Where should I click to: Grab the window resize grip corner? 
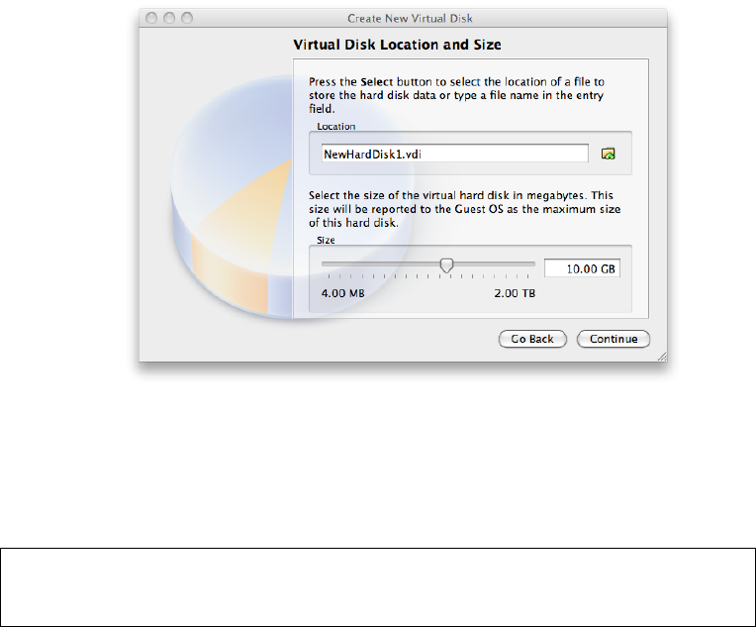pos(662,357)
